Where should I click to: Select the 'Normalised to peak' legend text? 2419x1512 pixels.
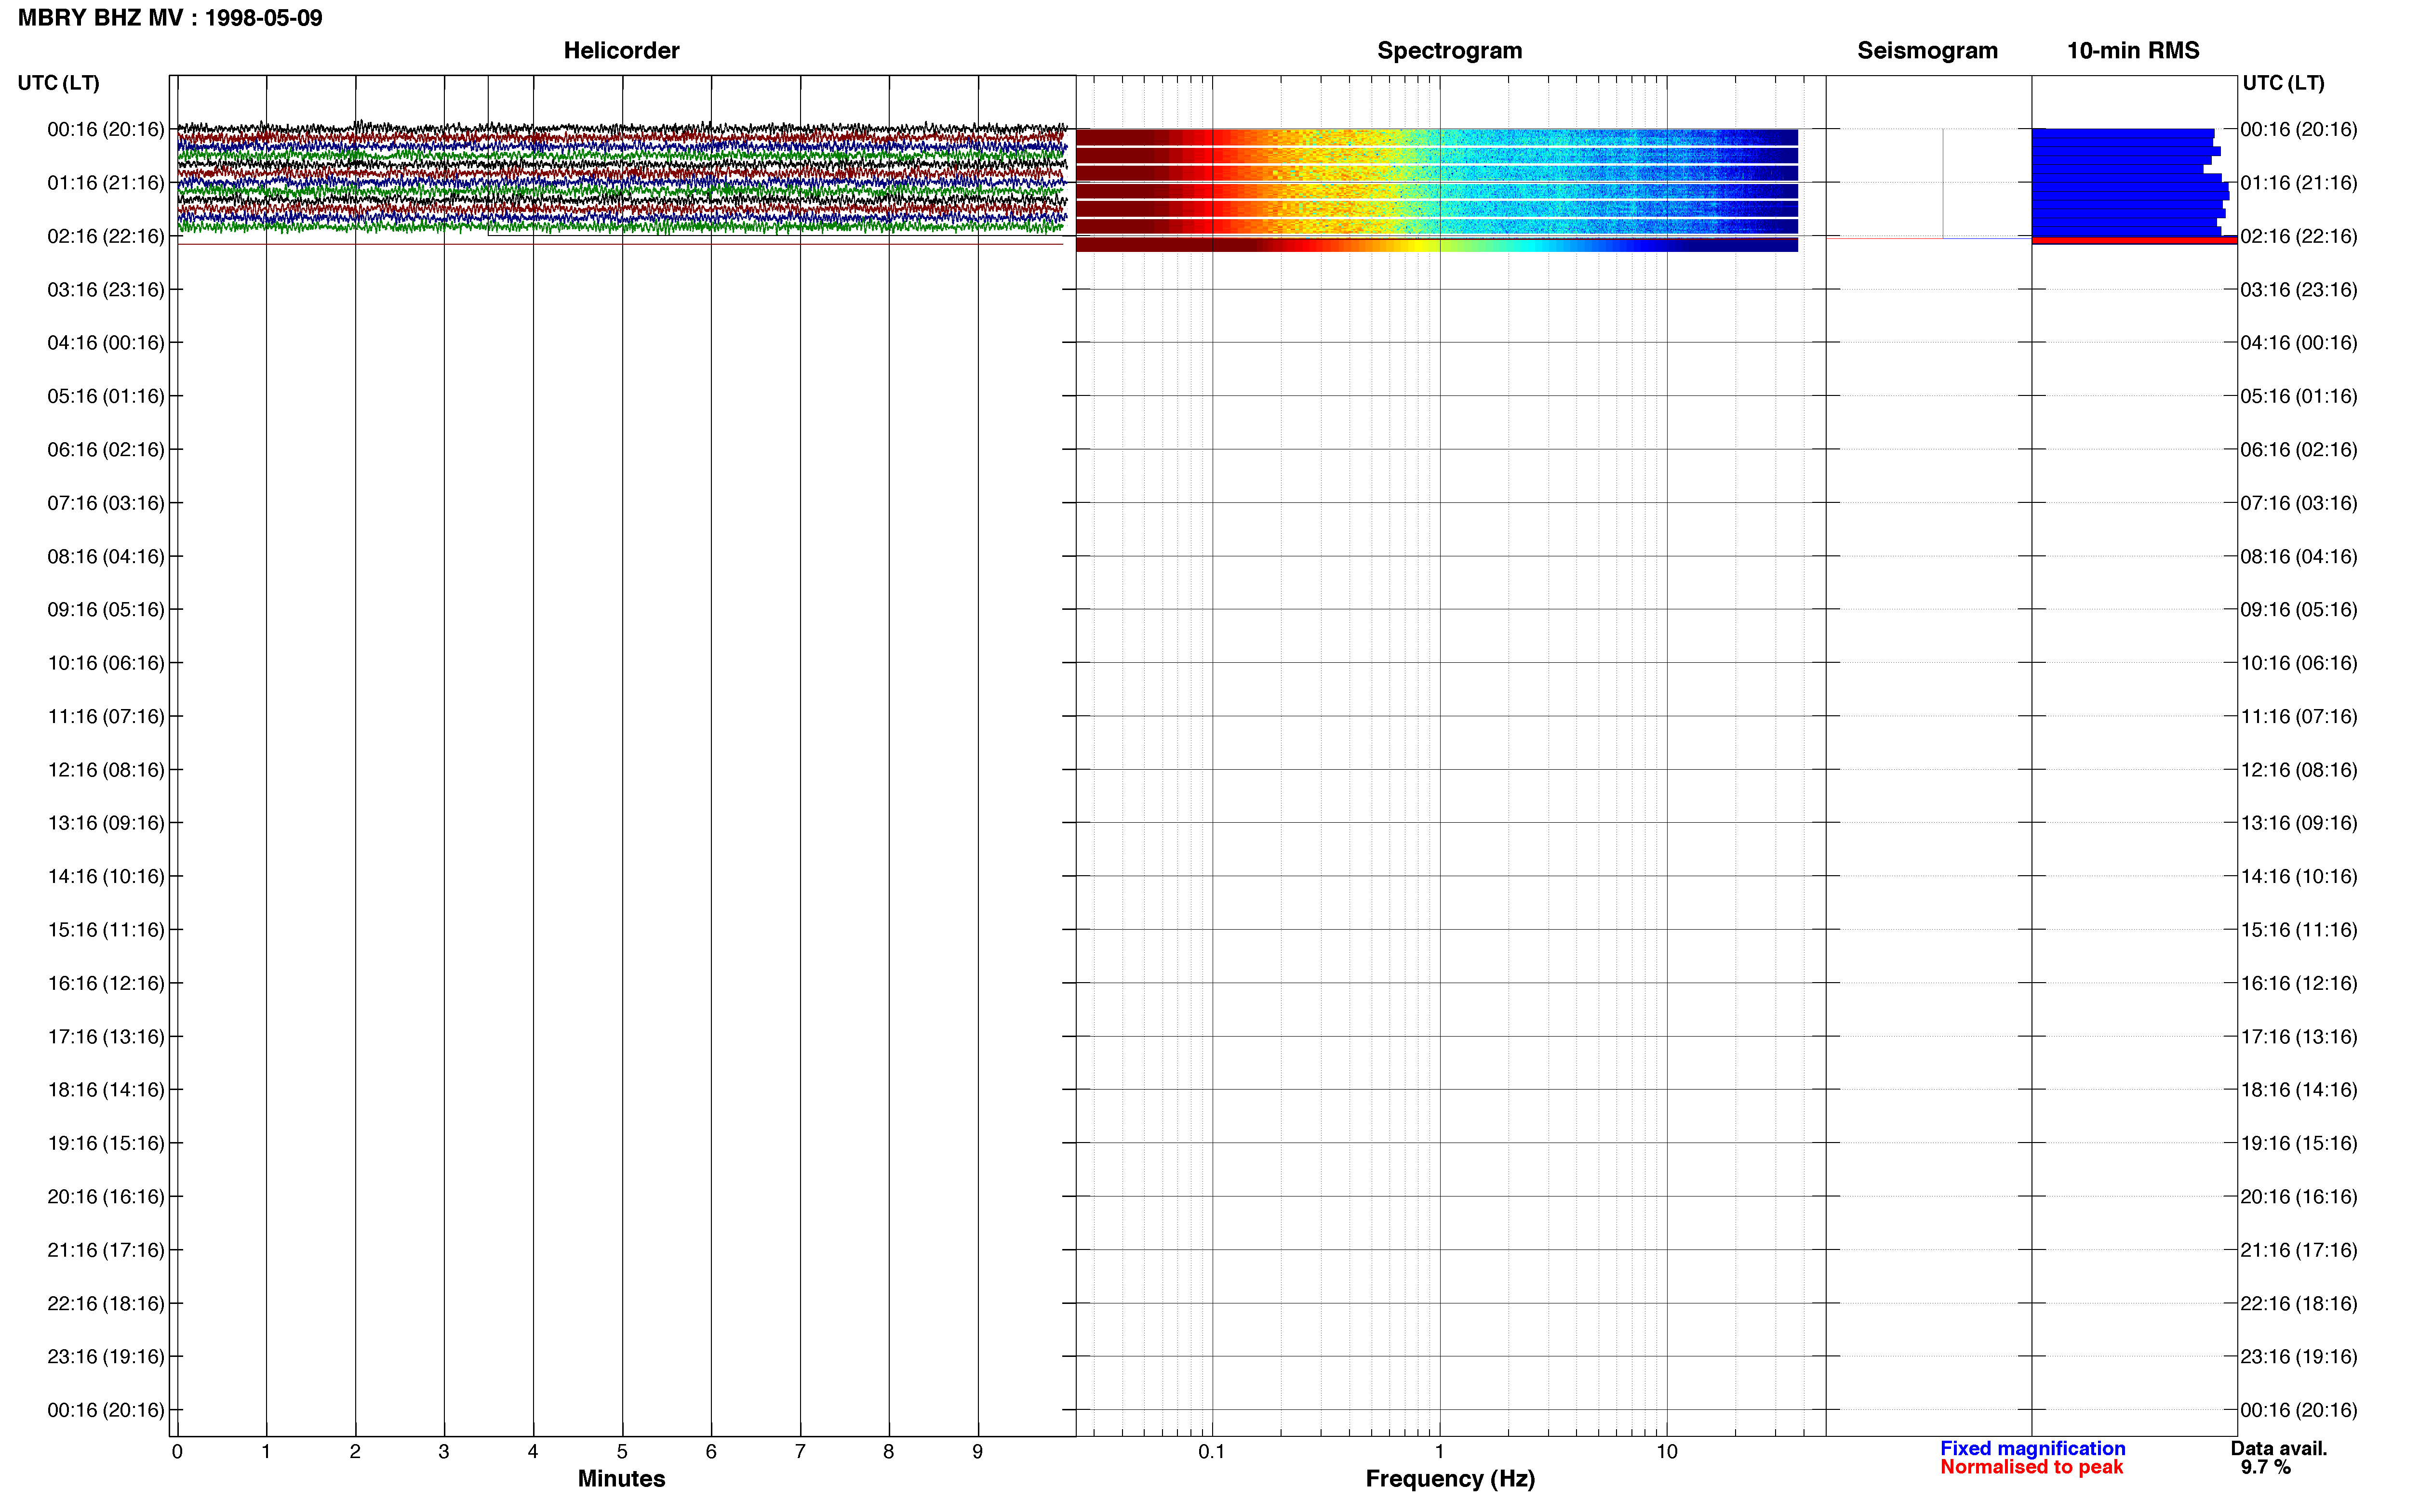pyautogui.click(x=2031, y=1467)
